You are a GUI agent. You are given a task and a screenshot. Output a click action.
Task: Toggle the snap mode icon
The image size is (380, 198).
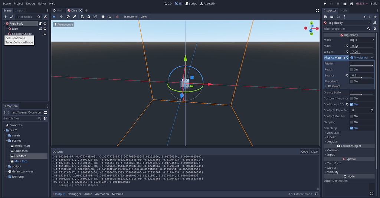tap(109, 17)
